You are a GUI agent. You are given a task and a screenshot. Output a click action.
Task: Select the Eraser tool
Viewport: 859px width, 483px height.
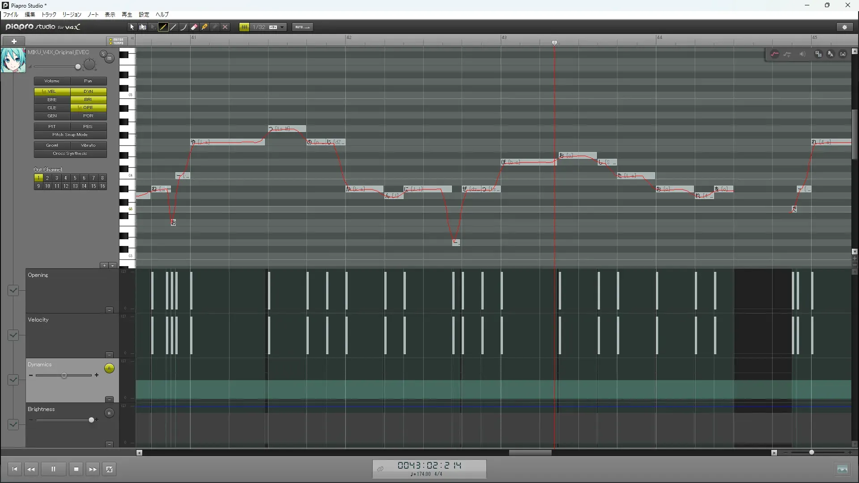(x=194, y=27)
